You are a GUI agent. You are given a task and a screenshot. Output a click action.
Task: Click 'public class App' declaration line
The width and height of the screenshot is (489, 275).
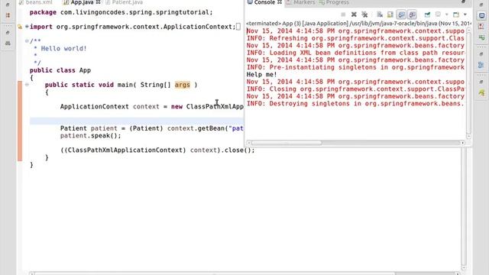[60, 70]
